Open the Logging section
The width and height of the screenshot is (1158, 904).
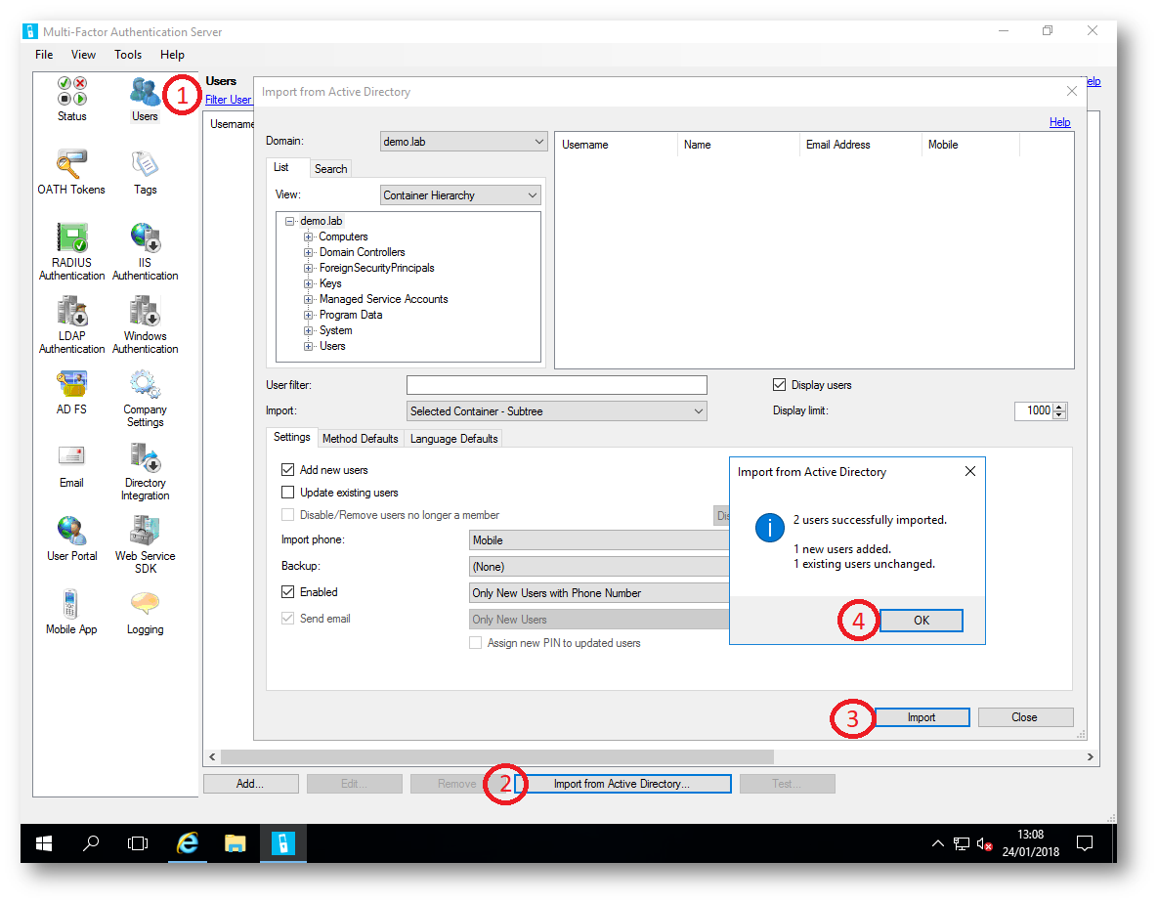(145, 612)
